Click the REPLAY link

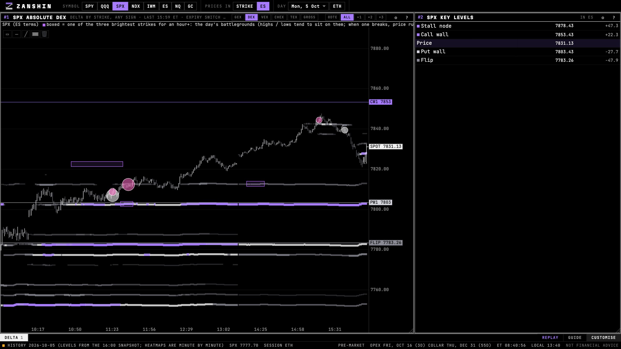point(550,338)
